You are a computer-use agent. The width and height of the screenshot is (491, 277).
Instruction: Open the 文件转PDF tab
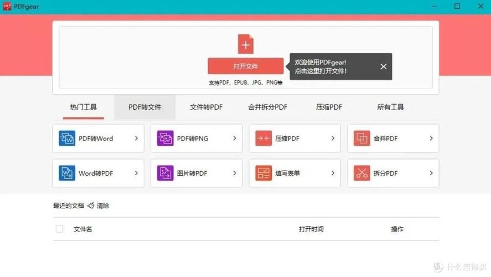[x=206, y=107]
